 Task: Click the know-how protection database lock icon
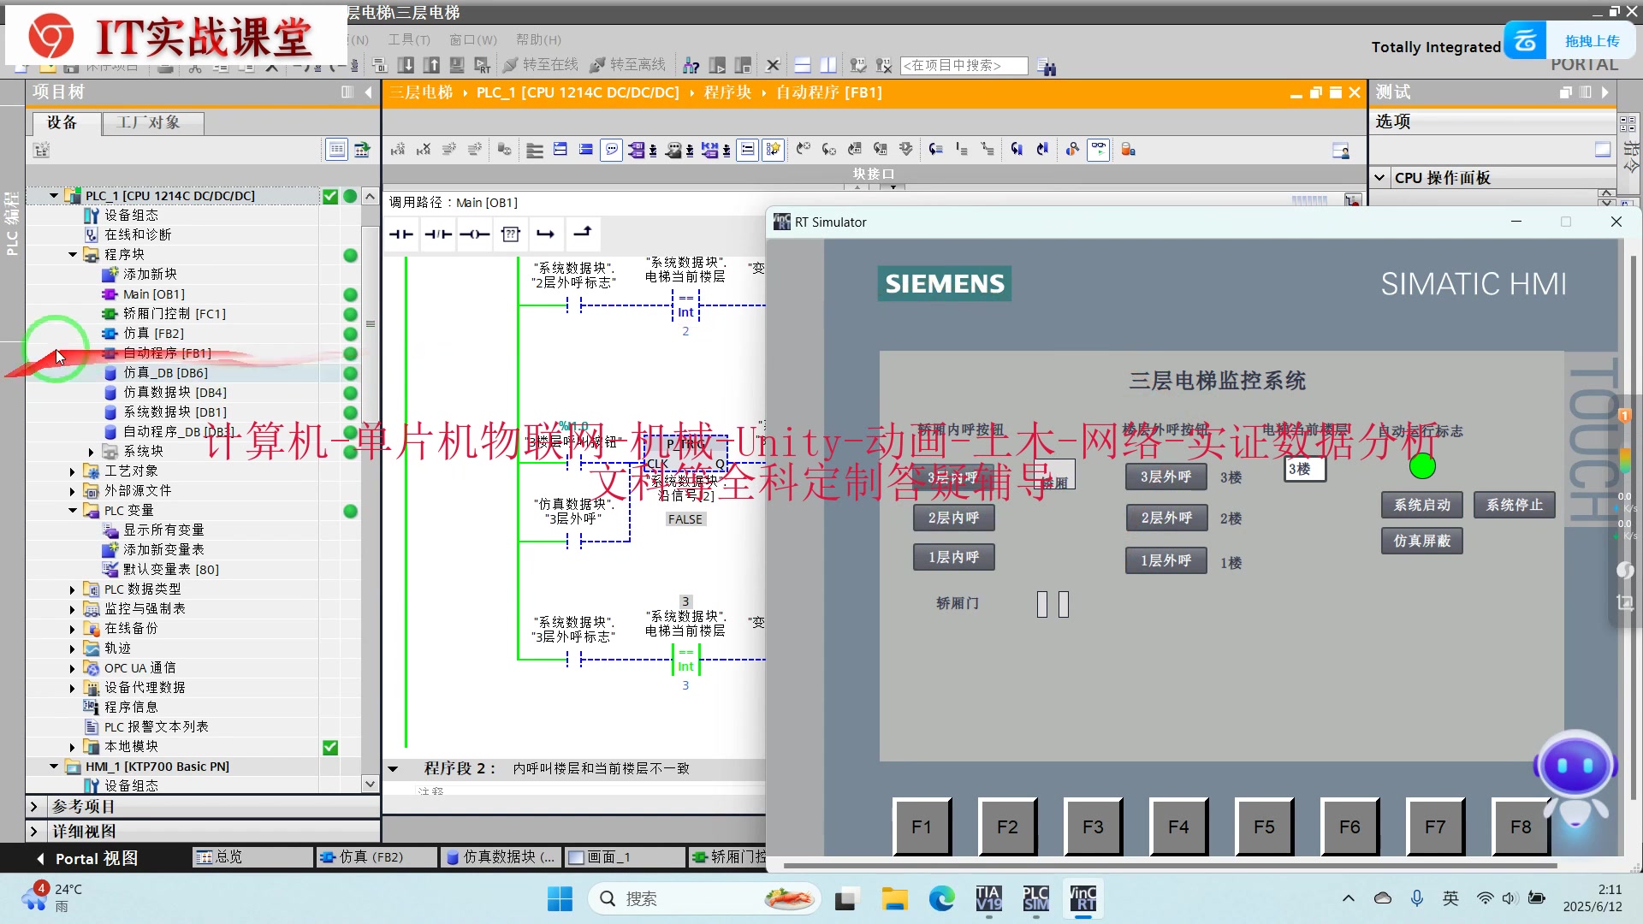point(1129,150)
